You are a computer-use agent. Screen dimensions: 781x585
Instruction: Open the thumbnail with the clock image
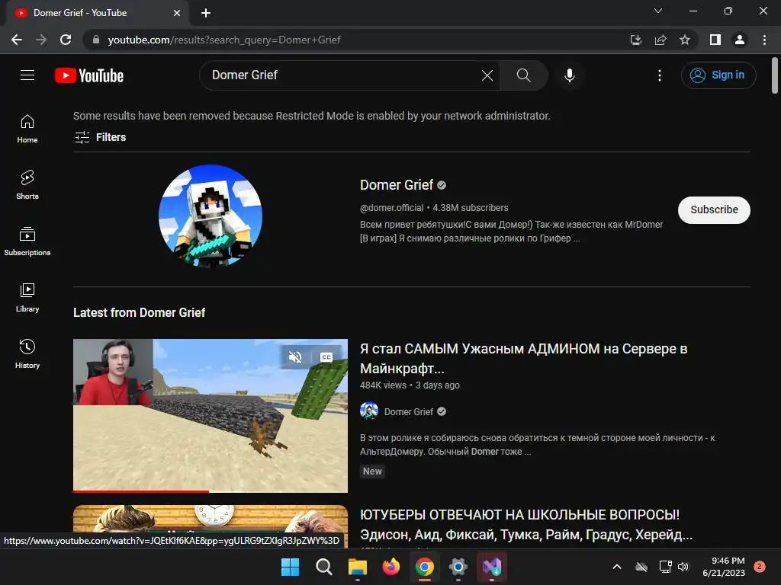(211, 519)
